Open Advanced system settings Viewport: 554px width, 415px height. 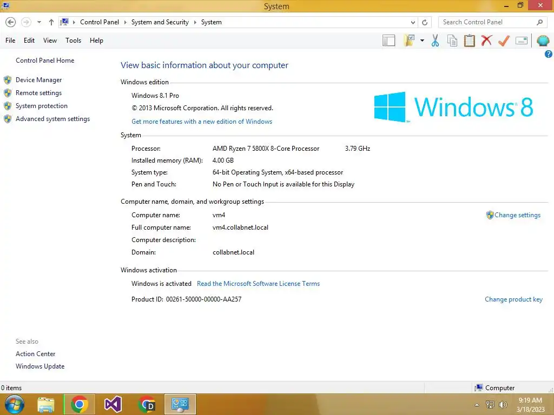coord(52,119)
